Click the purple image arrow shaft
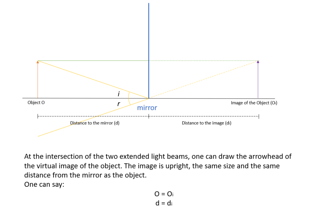 258,81
